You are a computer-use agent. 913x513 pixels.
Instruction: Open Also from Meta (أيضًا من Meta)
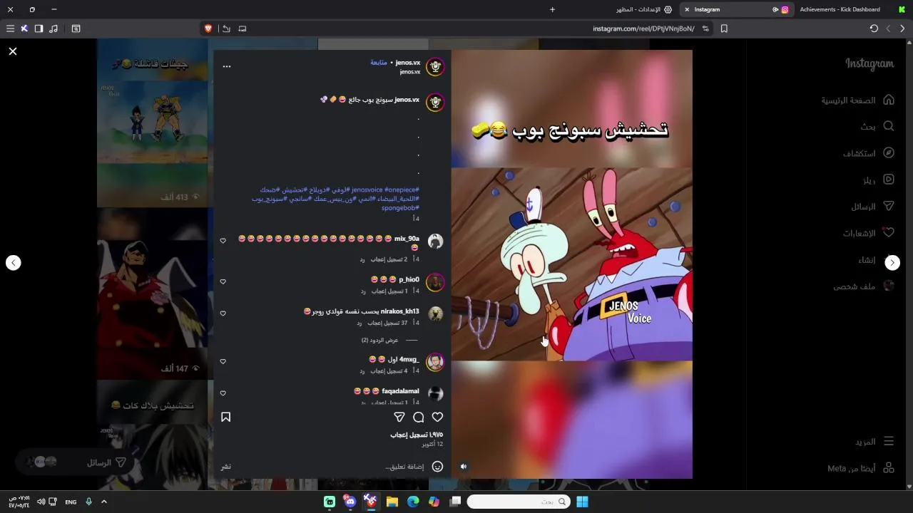[861, 468]
